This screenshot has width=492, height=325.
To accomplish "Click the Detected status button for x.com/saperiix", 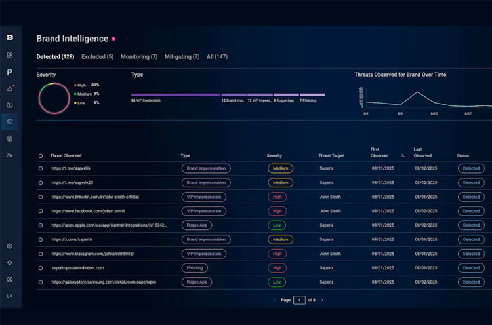I will pyautogui.click(x=471, y=239).
